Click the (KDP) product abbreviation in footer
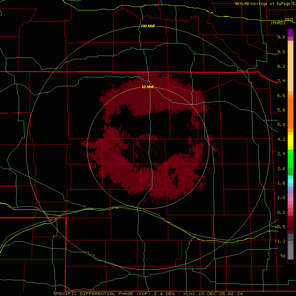Viewport: 296px width, 296px height. coord(144,294)
